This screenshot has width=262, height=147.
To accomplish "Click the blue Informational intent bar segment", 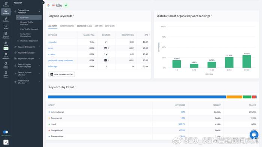I will (137, 97).
